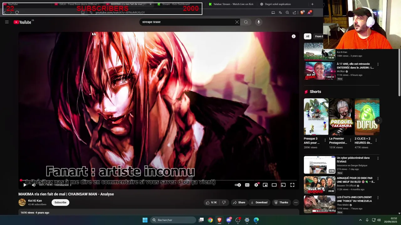Expand the Introduction chapter chevron
401x225 pixels.
tap(70, 185)
